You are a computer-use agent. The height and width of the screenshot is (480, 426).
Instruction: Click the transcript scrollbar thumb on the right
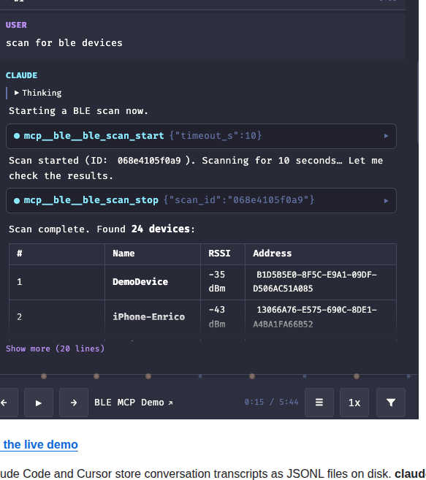(418, 102)
